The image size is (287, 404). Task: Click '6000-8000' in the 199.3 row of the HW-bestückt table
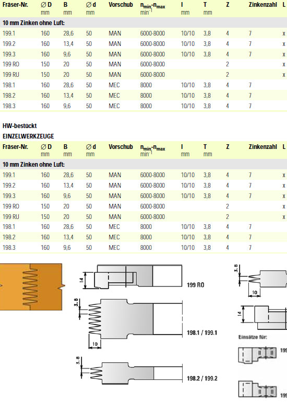click(x=152, y=196)
